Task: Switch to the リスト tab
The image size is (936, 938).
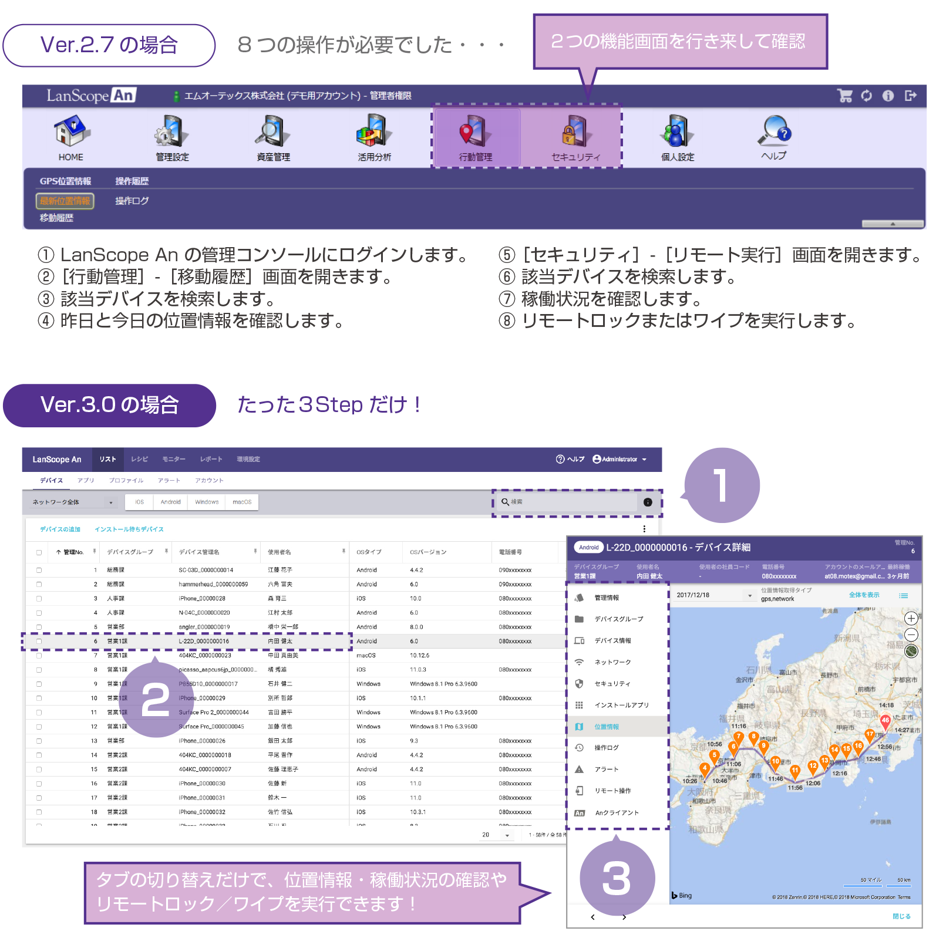Action: click(107, 459)
